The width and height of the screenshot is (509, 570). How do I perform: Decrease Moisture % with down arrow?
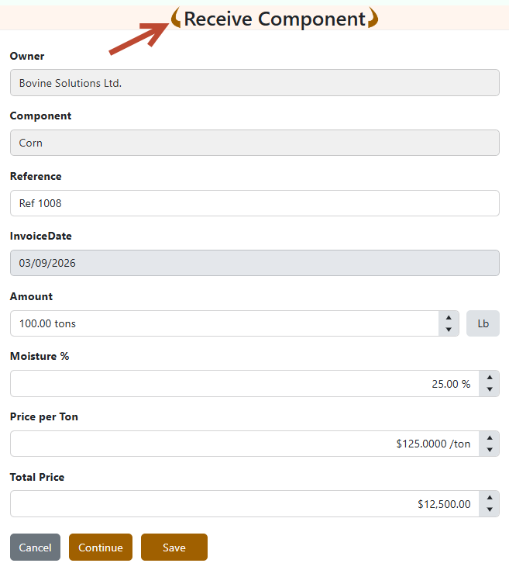pyautogui.click(x=490, y=389)
